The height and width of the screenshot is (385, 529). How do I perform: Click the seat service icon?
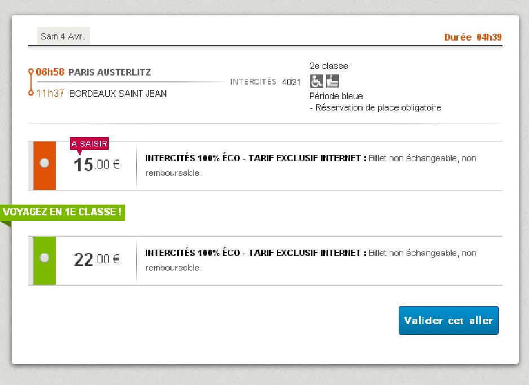pyautogui.click(x=332, y=81)
